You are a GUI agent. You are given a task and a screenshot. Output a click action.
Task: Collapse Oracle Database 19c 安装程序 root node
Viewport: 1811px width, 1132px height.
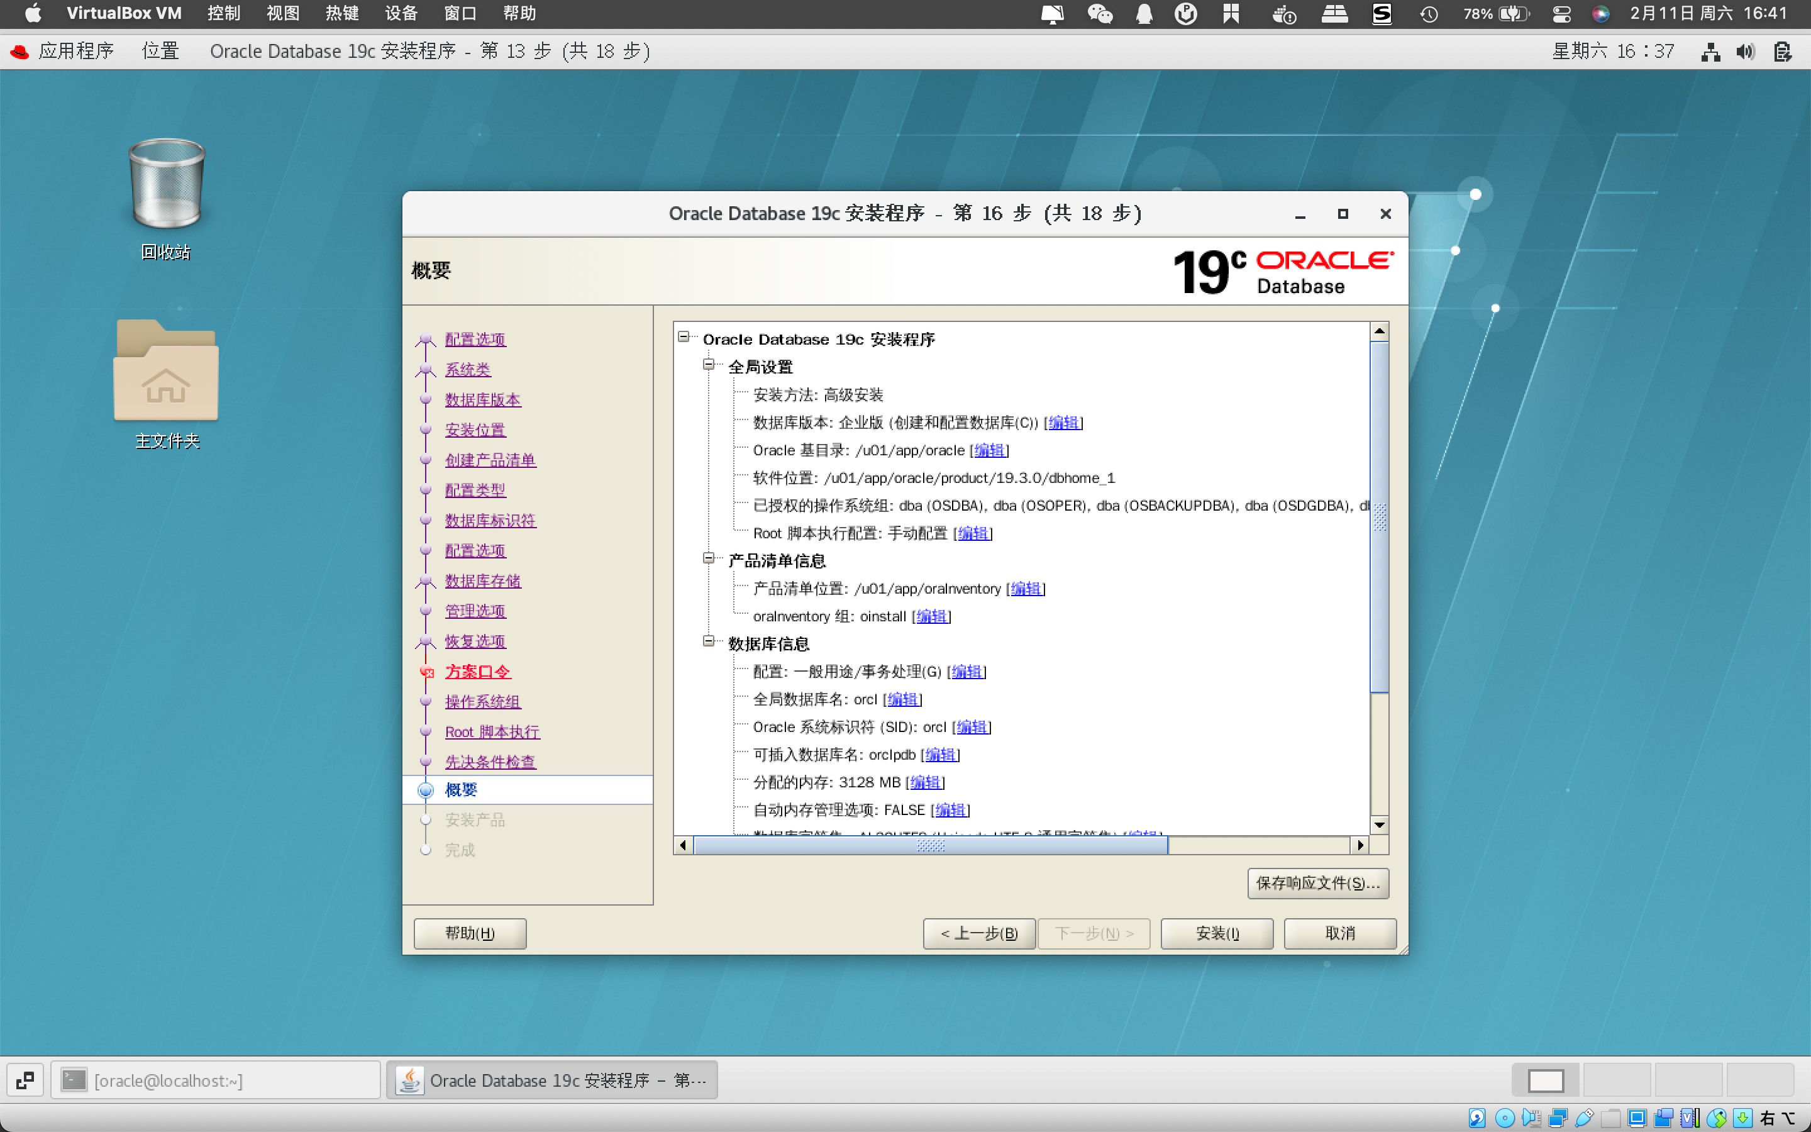click(x=684, y=337)
